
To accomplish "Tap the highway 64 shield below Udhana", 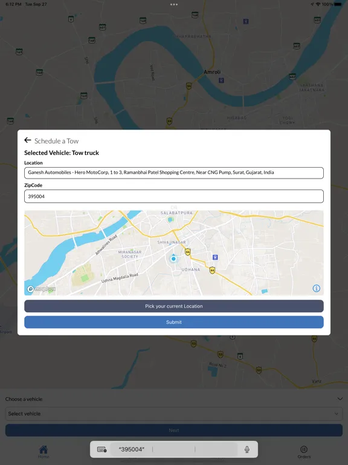I will [x=212, y=270].
